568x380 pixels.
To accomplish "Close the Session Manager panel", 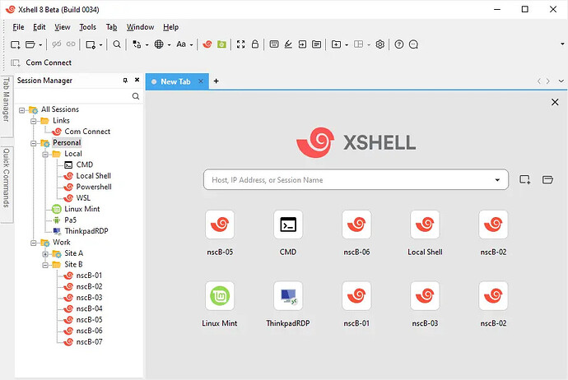I will (x=137, y=80).
